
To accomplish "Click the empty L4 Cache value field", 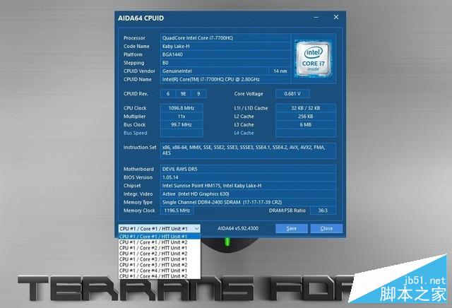I will point(306,133).
